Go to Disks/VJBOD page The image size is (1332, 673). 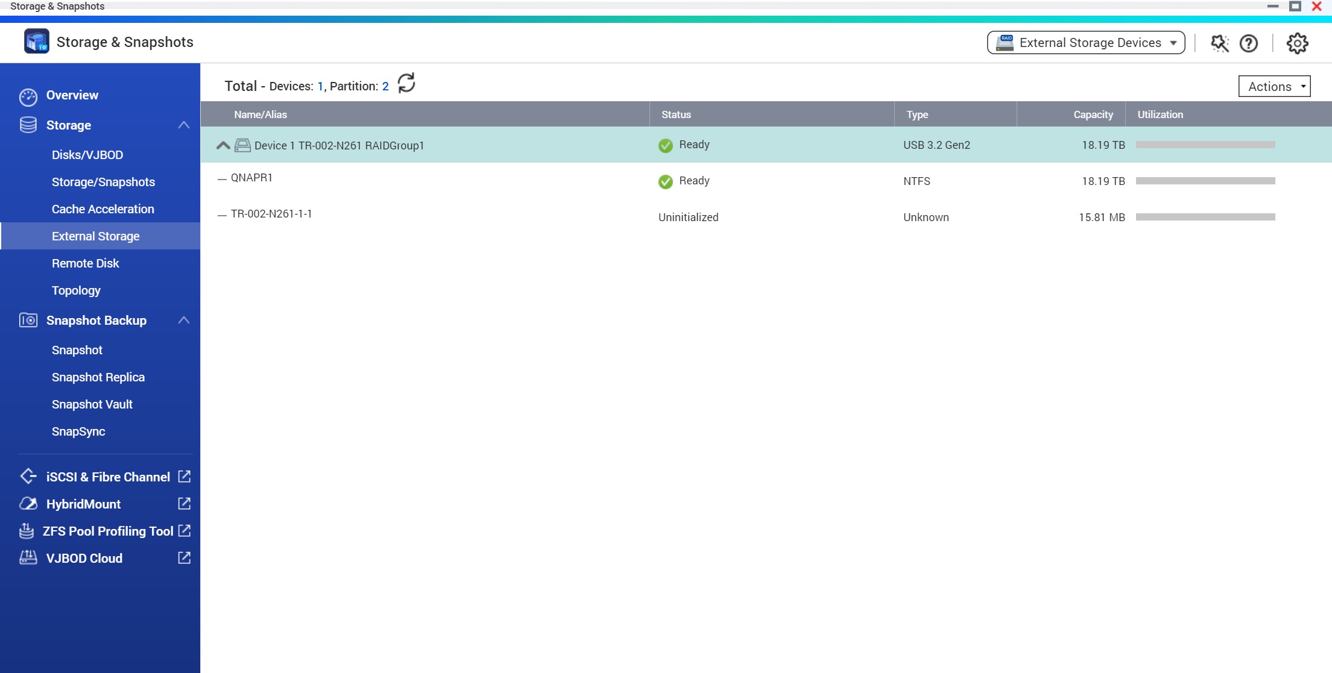[x=87, y=155]
